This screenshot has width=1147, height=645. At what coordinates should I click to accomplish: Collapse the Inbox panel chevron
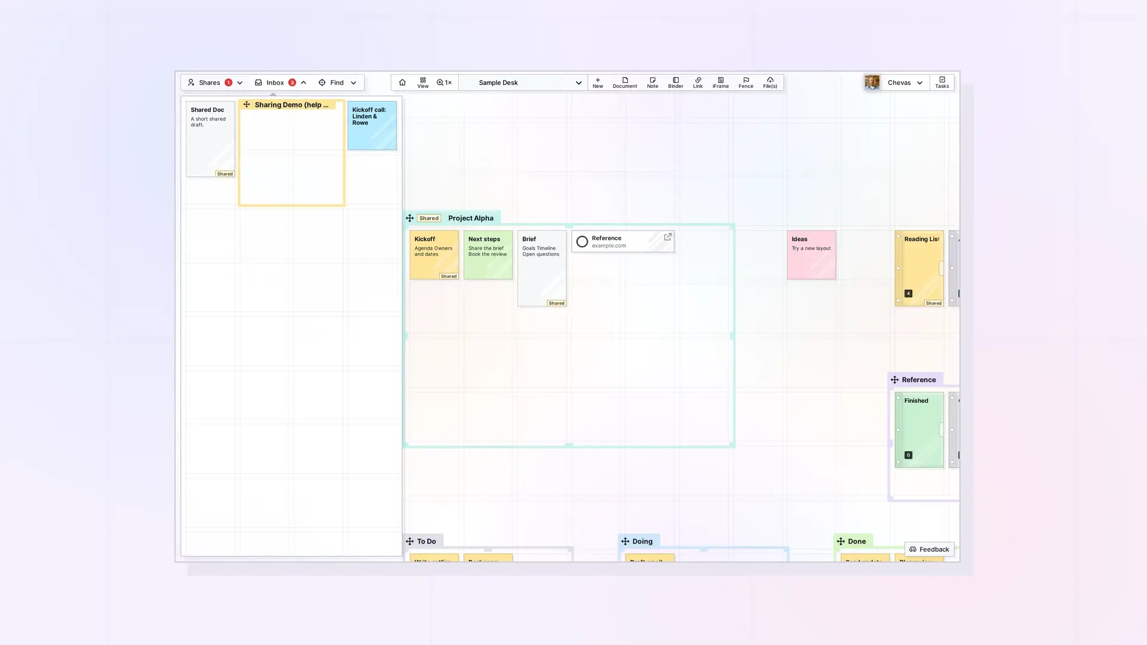tap(303, 83)
